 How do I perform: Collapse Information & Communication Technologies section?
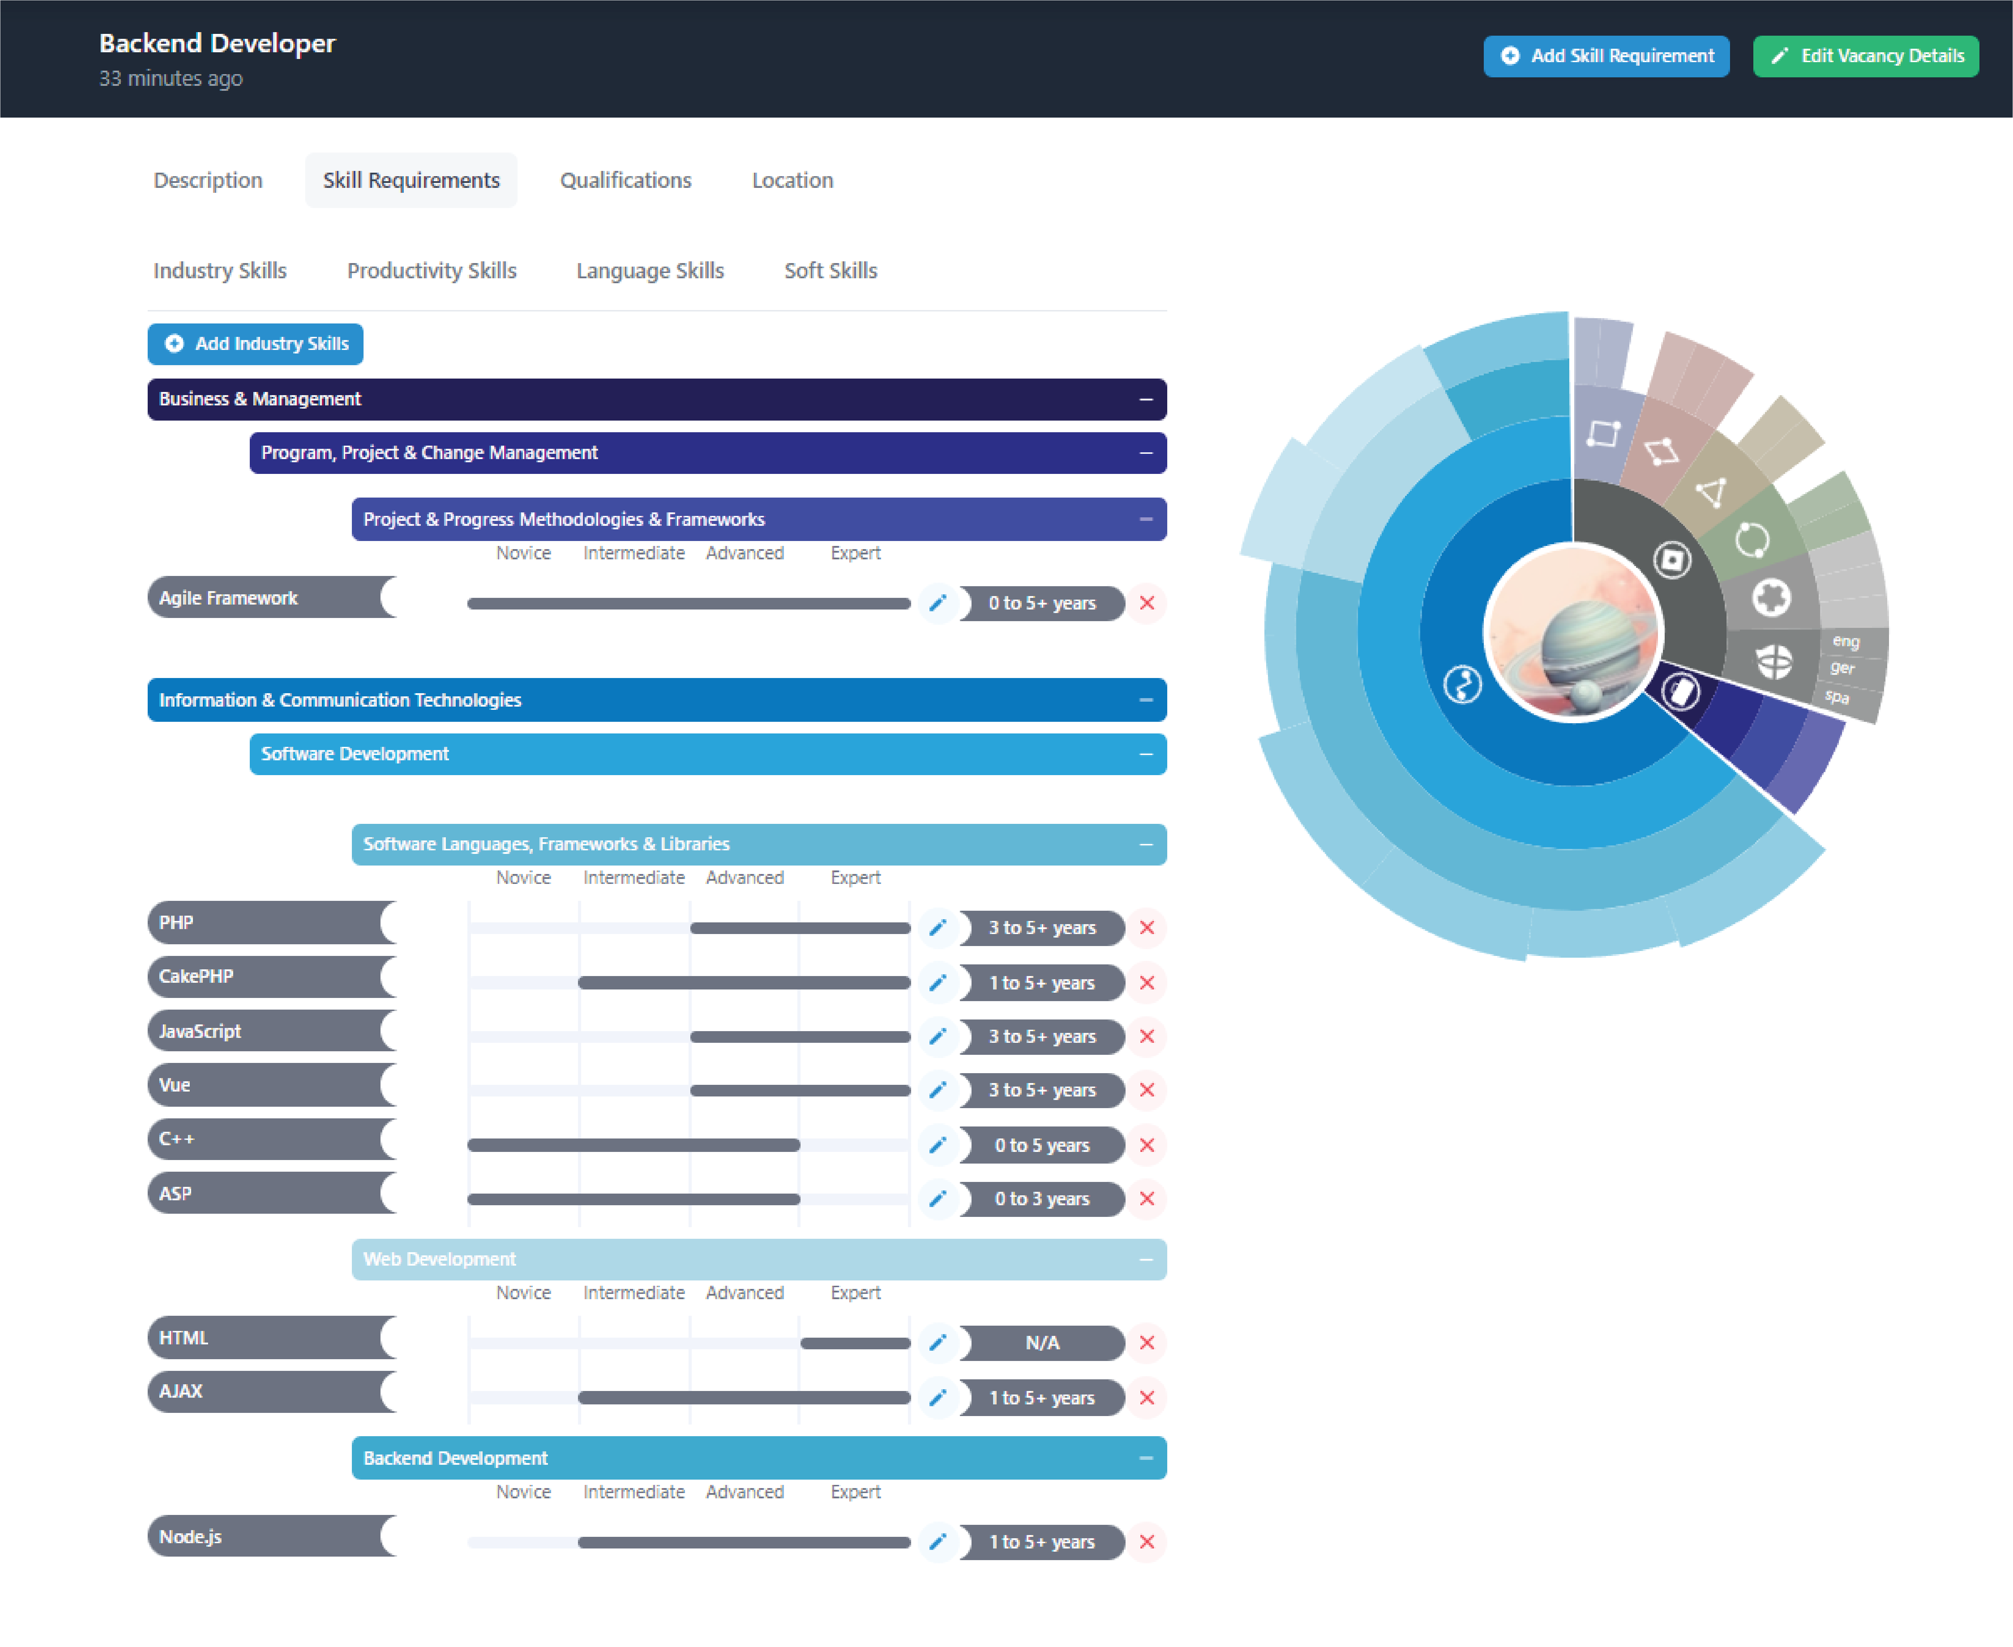point(1146,700)
